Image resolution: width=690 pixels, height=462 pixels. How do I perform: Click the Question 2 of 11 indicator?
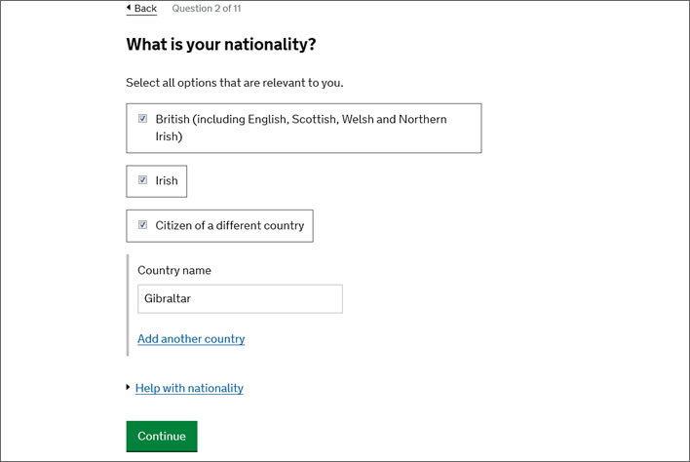click(x=207, y=9)
